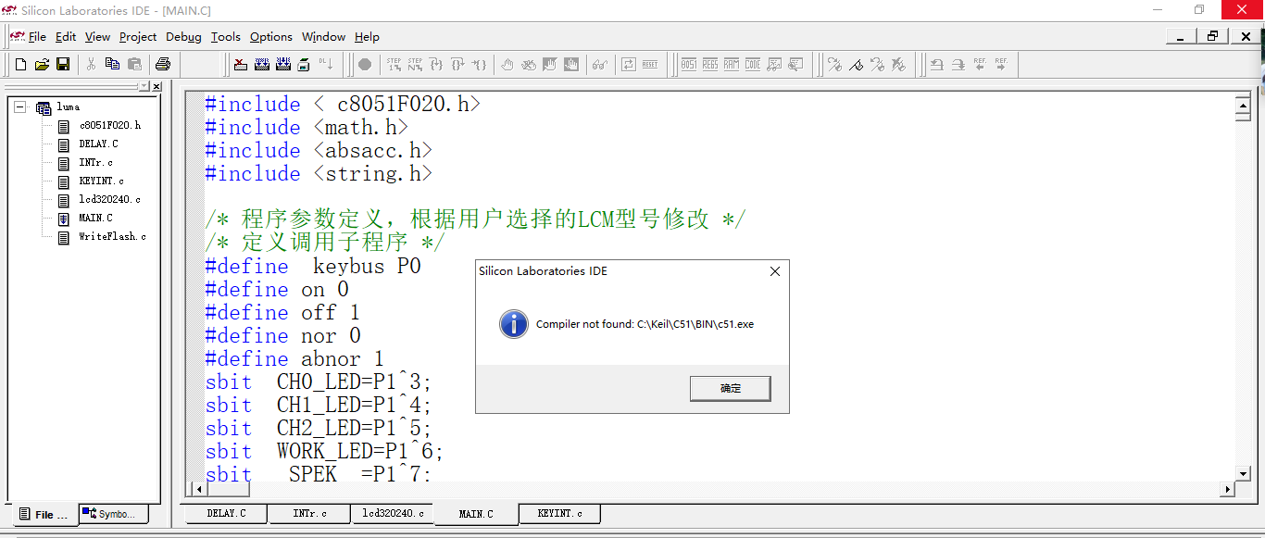The width and height of the screenshot is (1265, 538).
Task: Click the luma project icon in the tree
Action: click(44, 107)
